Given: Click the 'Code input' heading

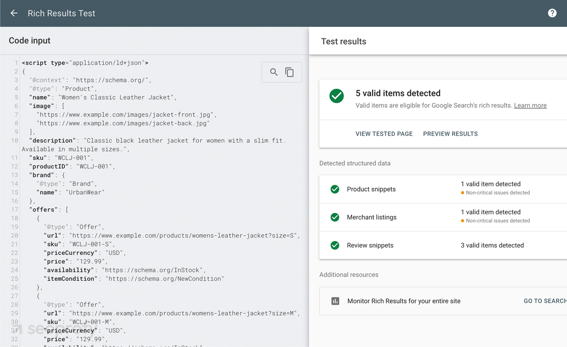Looking at the screenshot, I should click(x=30, y=41).
